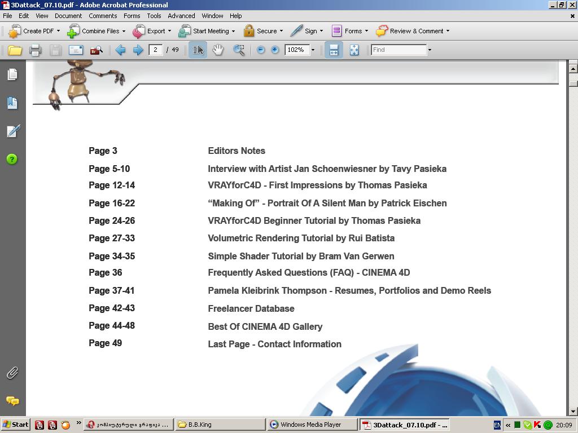Screen dimensions: 578x433
Task: Open the Find options dropdown arrow
Action: click(430, 50)
